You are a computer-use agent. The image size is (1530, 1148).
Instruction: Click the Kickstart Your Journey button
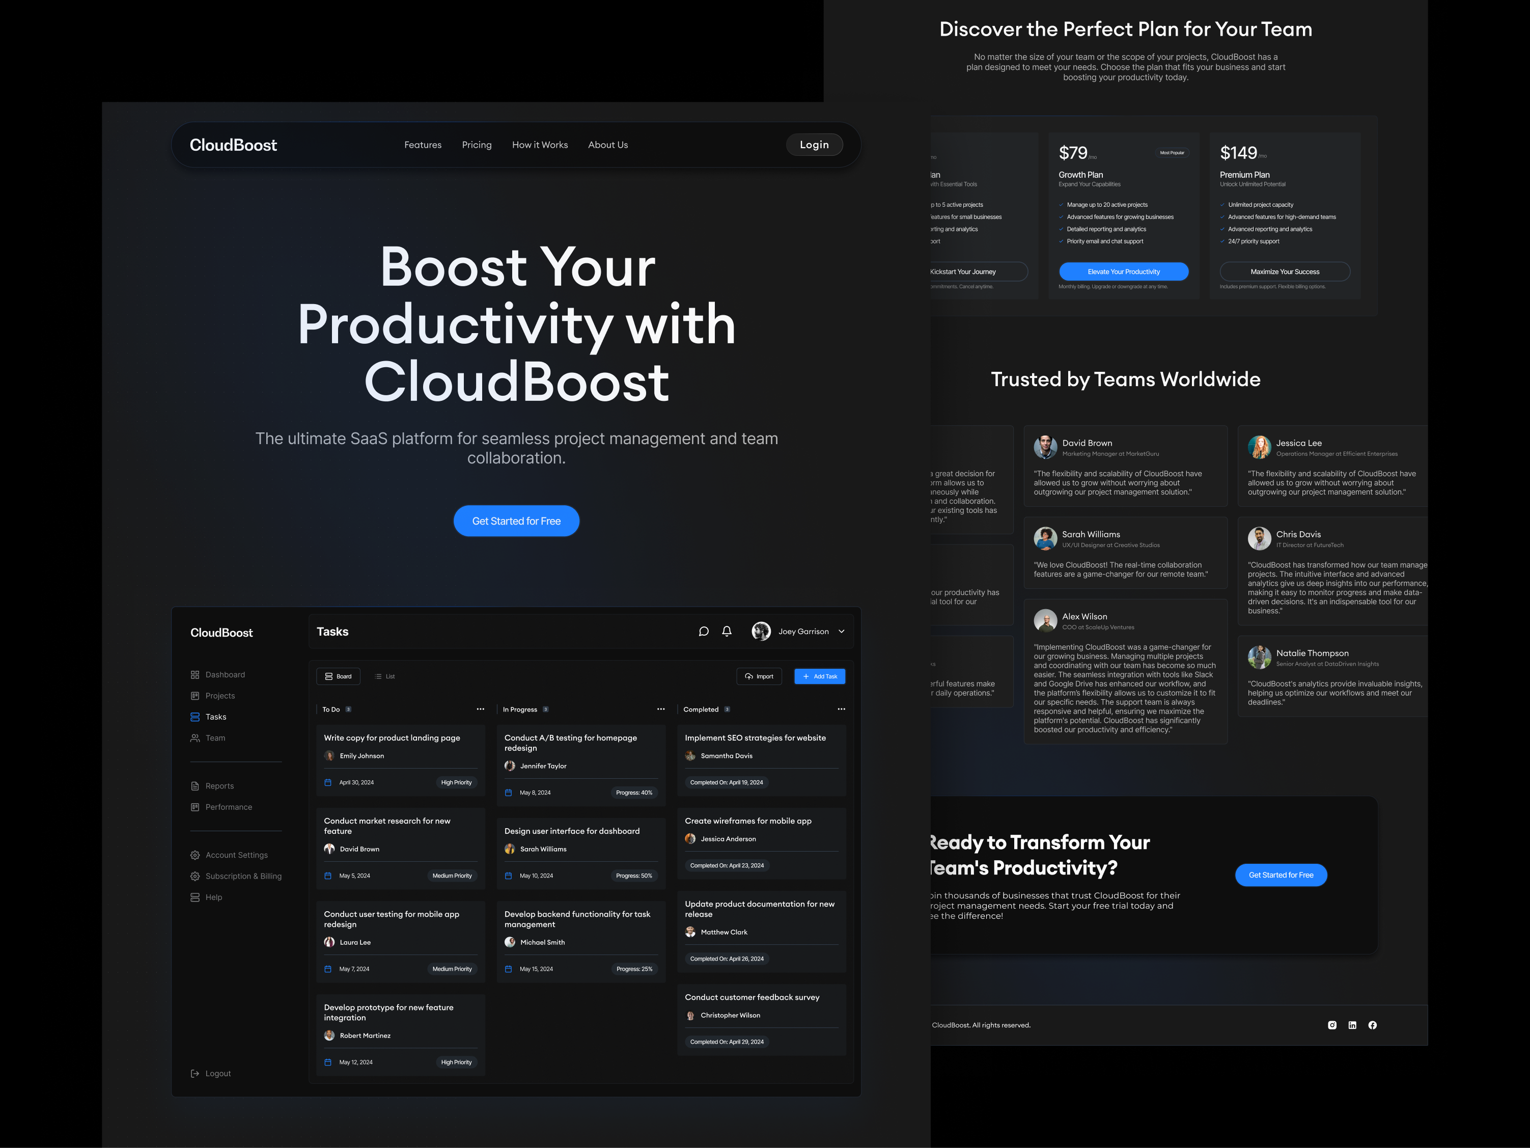[x=979, y=272]
